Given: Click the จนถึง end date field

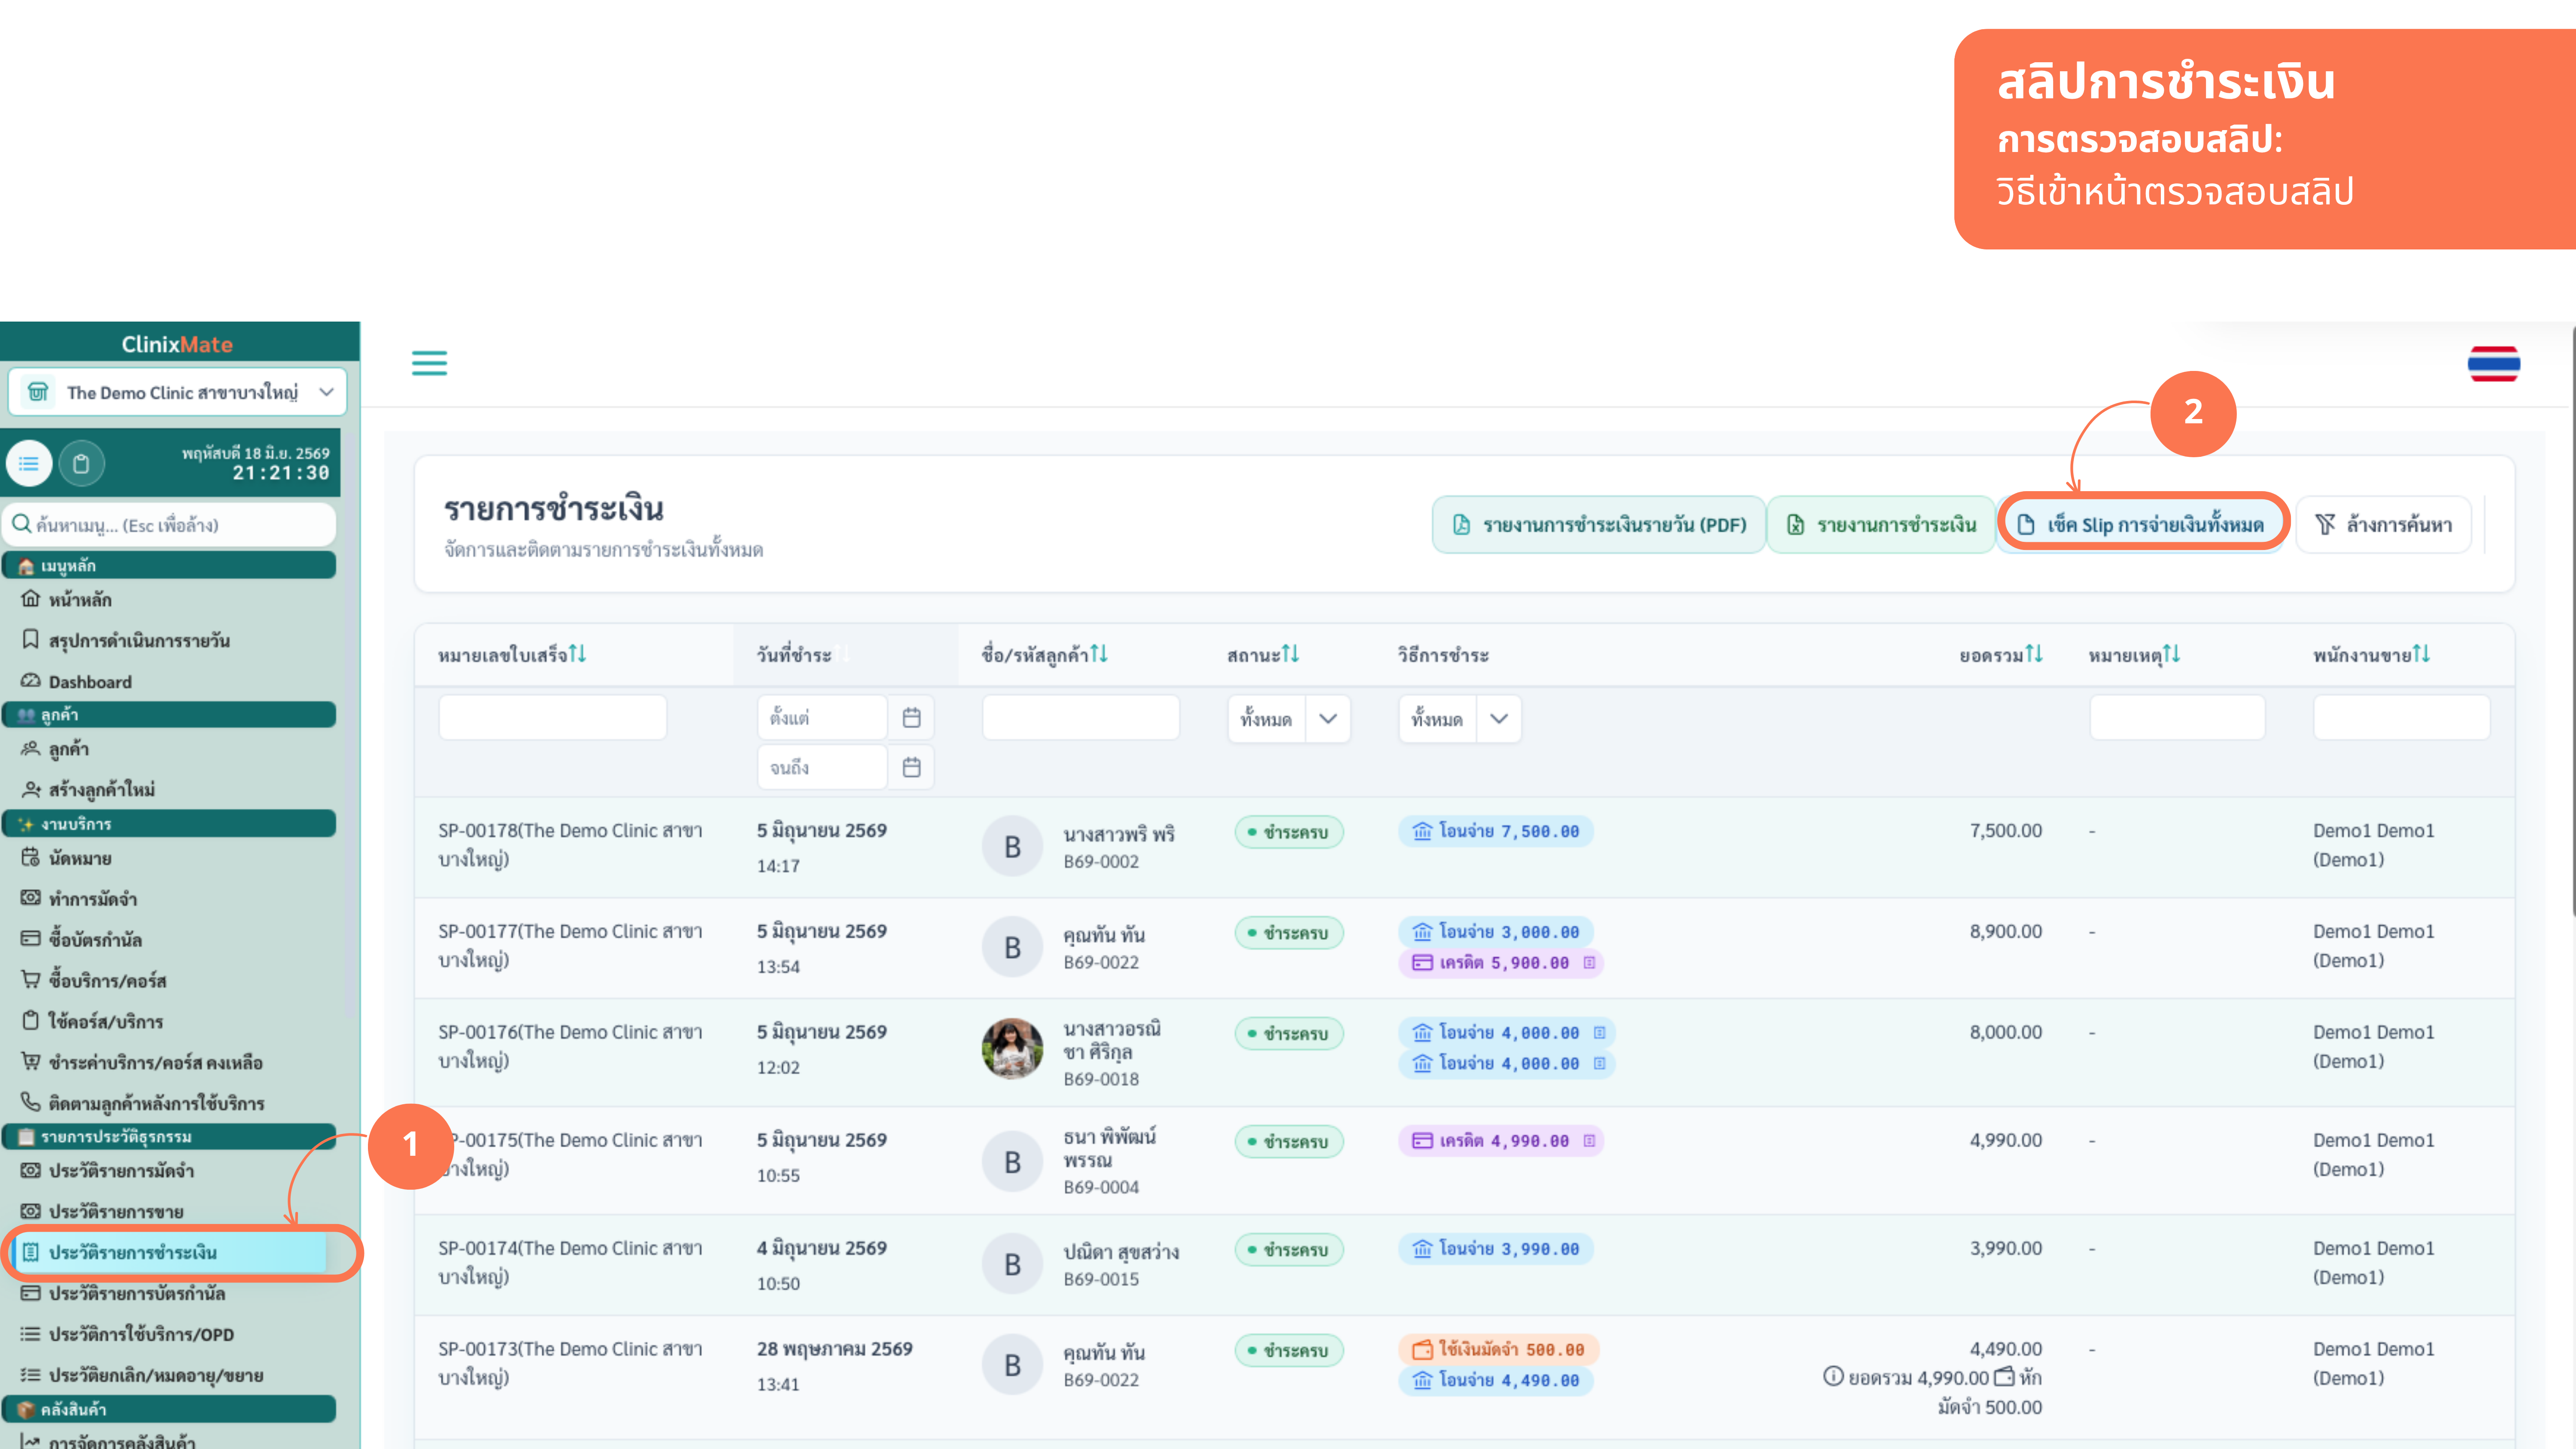Looking at the screenshot, I should pyautogui.click(x=822, y=767).
